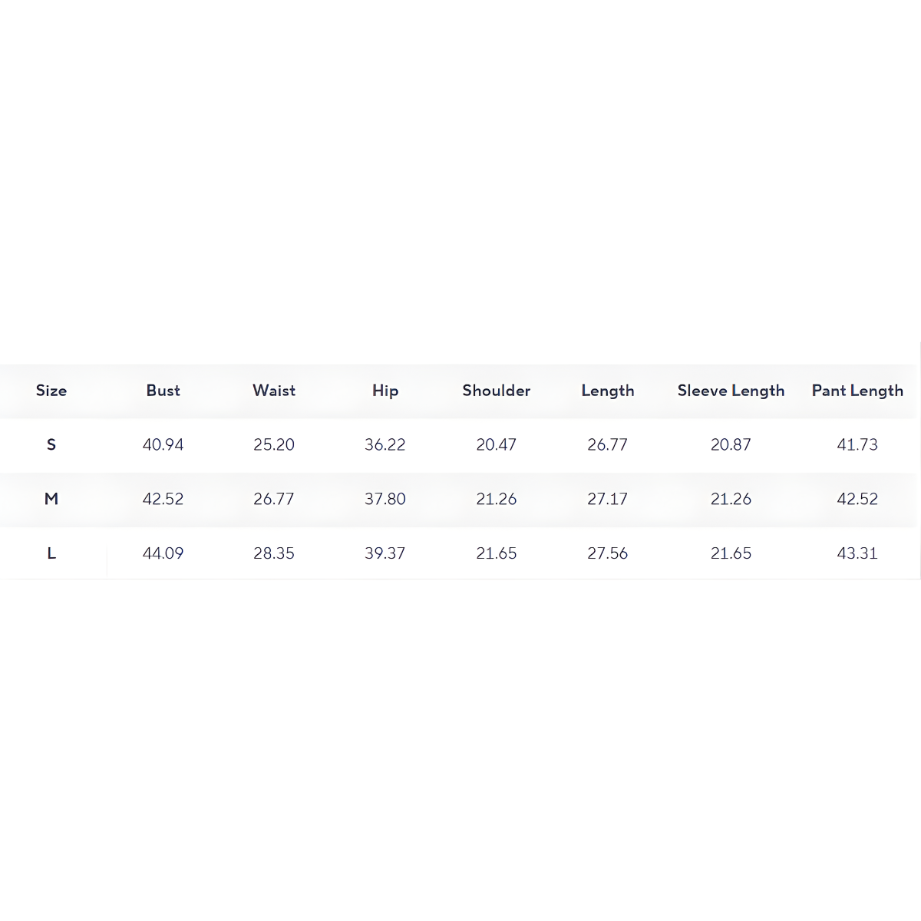Click the Length column header
Viewport: 921px width, 921px height.
pyautogui.click(x=608, y=391)
